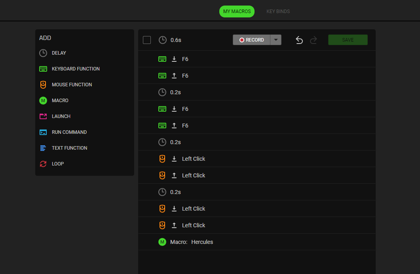Start recording with the RECORD button
This screenshot has width=420, height=274.
pos(251,40)
